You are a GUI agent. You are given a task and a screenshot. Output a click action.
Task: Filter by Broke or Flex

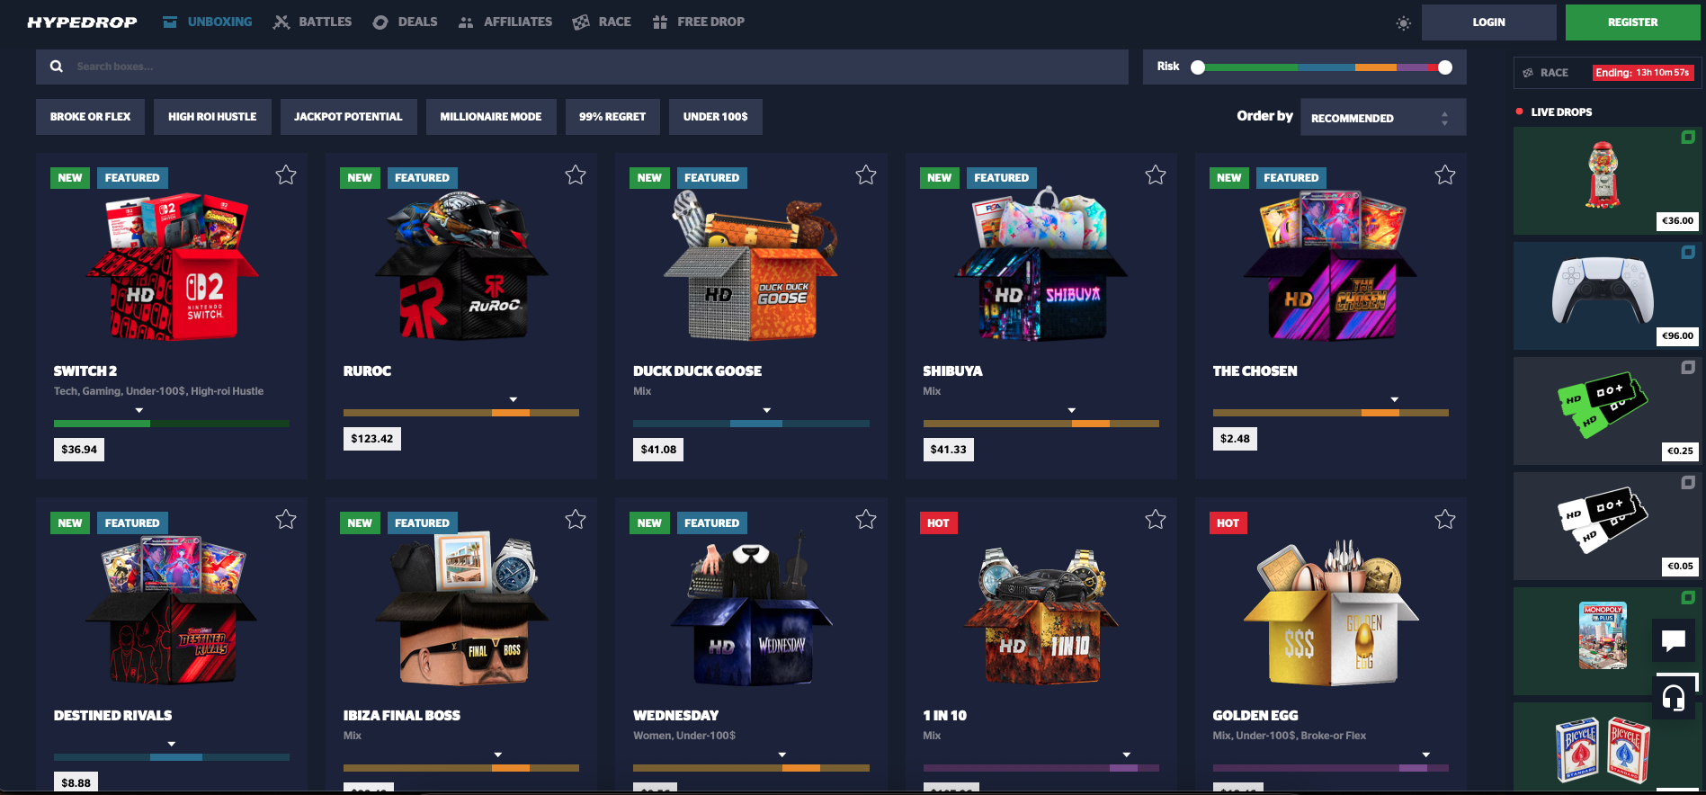click(x=90, y=117)
